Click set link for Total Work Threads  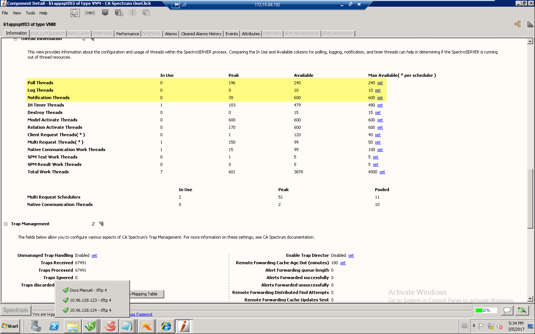click(x=382, y=172)
